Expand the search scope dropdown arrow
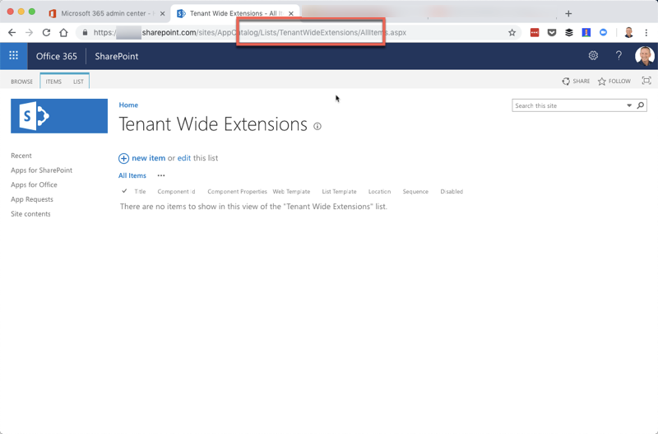Image resolution: width=658 pixels, height=434 pixels. click(629, 105)
